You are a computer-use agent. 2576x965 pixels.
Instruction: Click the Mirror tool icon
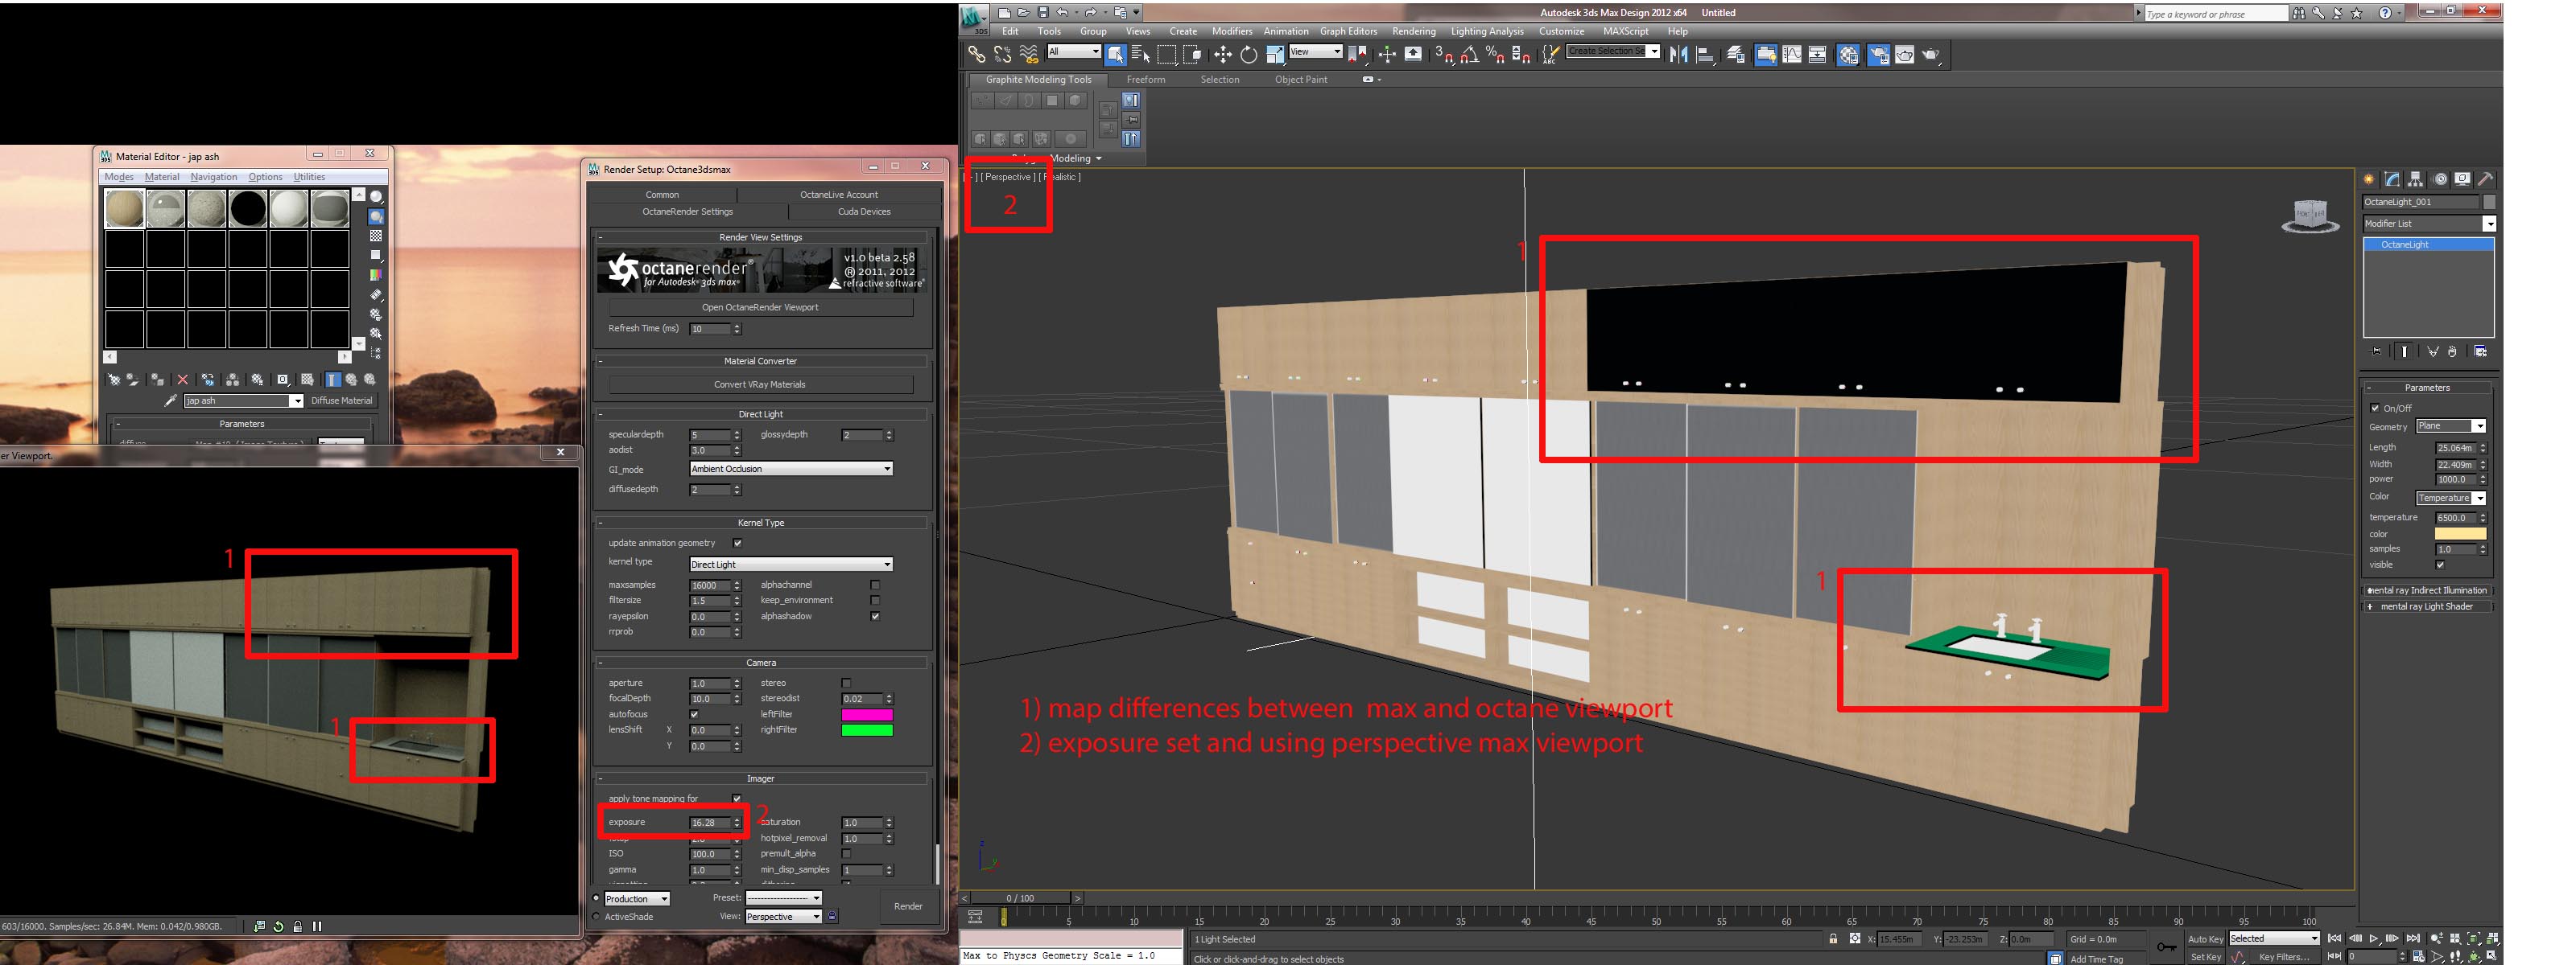pyautogui.click(x=1679, y=55)
